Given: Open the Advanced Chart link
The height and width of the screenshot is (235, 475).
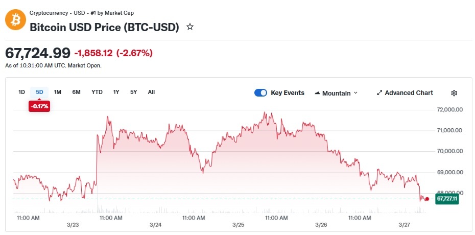Looking at the screenshot, I should click(405, 93).
